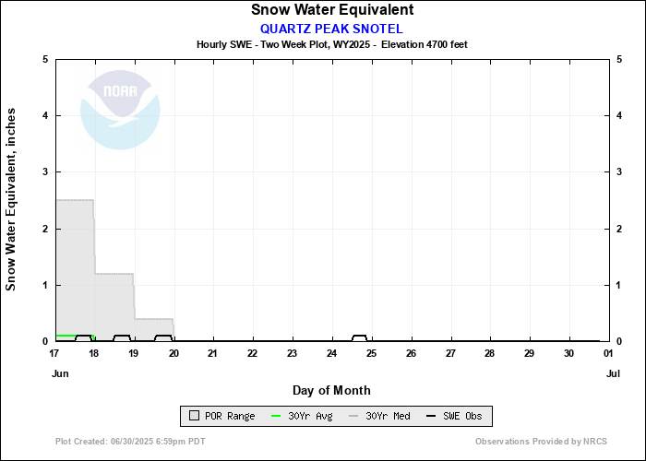646x461 pixels.
Task: Click the right y-axis value 2
Action: (619, 229)
